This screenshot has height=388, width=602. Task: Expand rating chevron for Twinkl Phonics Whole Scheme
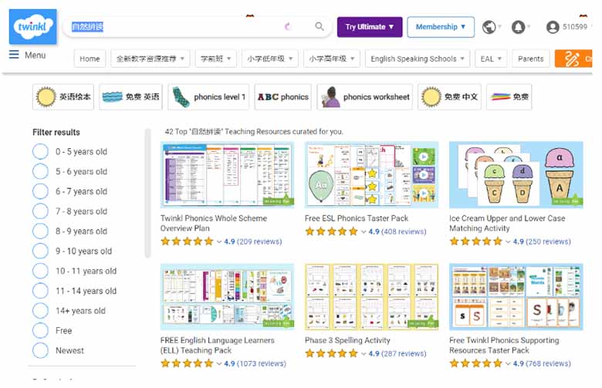(x=219, y=241)
